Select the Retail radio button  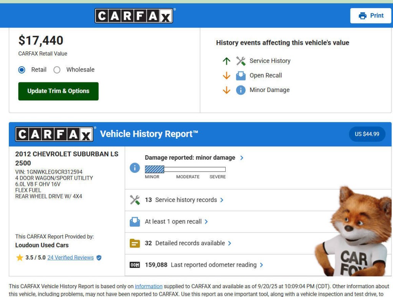coord(22,70)
